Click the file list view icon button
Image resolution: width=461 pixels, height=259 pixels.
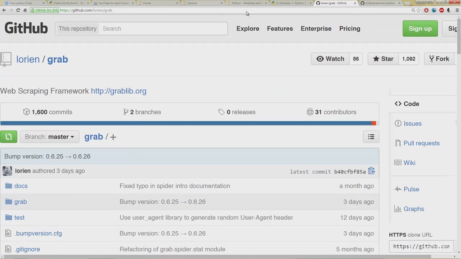tap(371, 137)
